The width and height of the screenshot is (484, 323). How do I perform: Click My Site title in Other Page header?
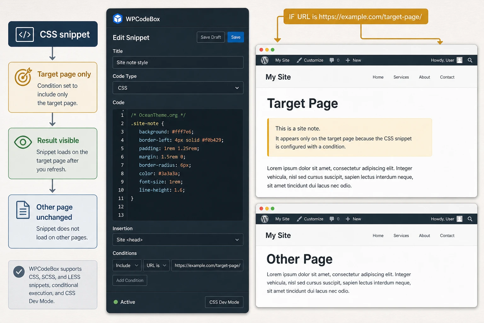point(278,236)
